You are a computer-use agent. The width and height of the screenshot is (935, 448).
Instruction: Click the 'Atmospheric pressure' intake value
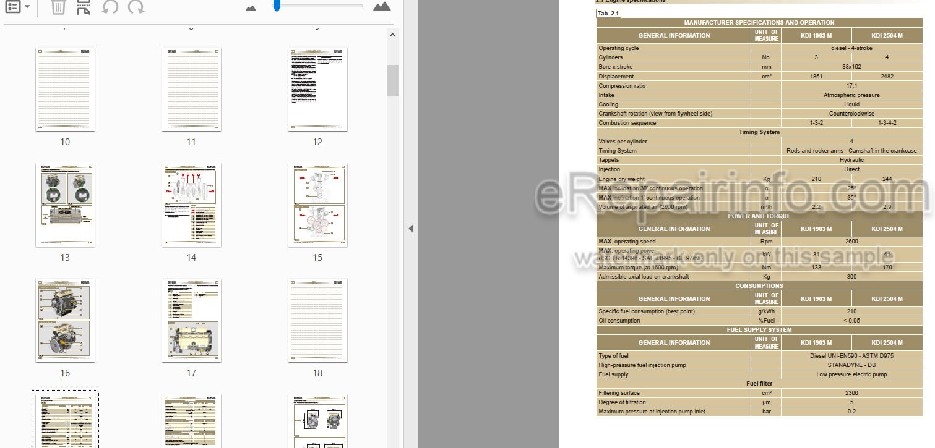point(851,95)
